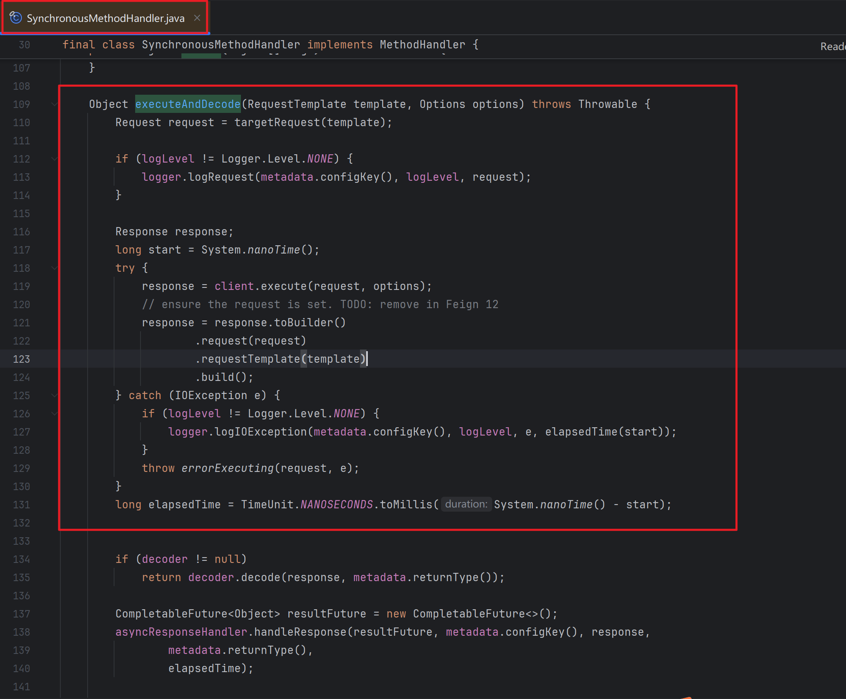846x699 pixels.
Task: Click toMillis method on line 131
Action: (406, 505)
